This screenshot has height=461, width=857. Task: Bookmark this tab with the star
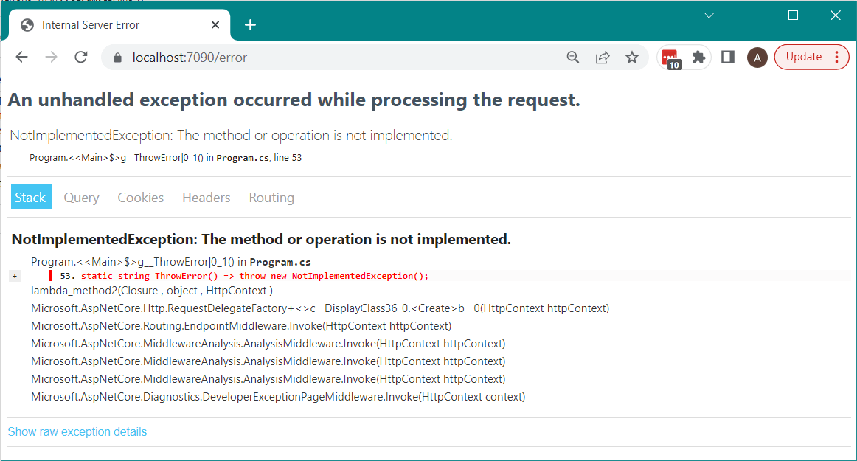pos(632,57)
